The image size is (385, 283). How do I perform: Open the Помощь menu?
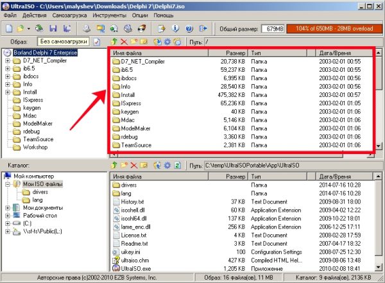(x=164, y=15)
